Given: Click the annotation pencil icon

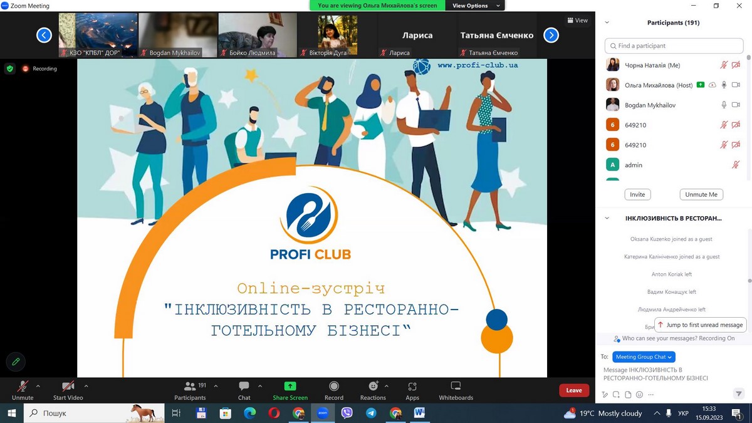Looking at the screenshot, I should coord(16,362).
